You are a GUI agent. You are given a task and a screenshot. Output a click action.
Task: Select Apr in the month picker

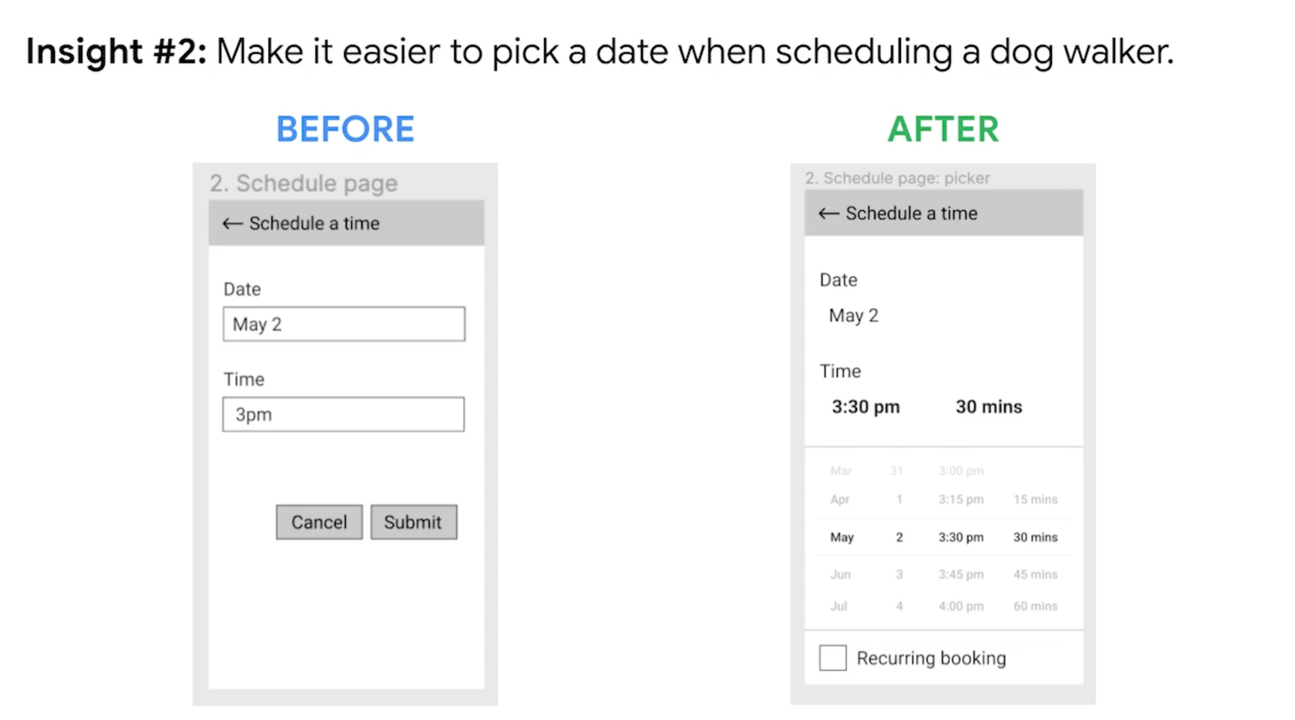(840, 499)
